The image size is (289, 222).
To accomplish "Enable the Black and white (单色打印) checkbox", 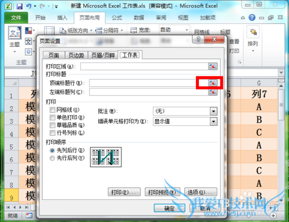I will (52, 117).
